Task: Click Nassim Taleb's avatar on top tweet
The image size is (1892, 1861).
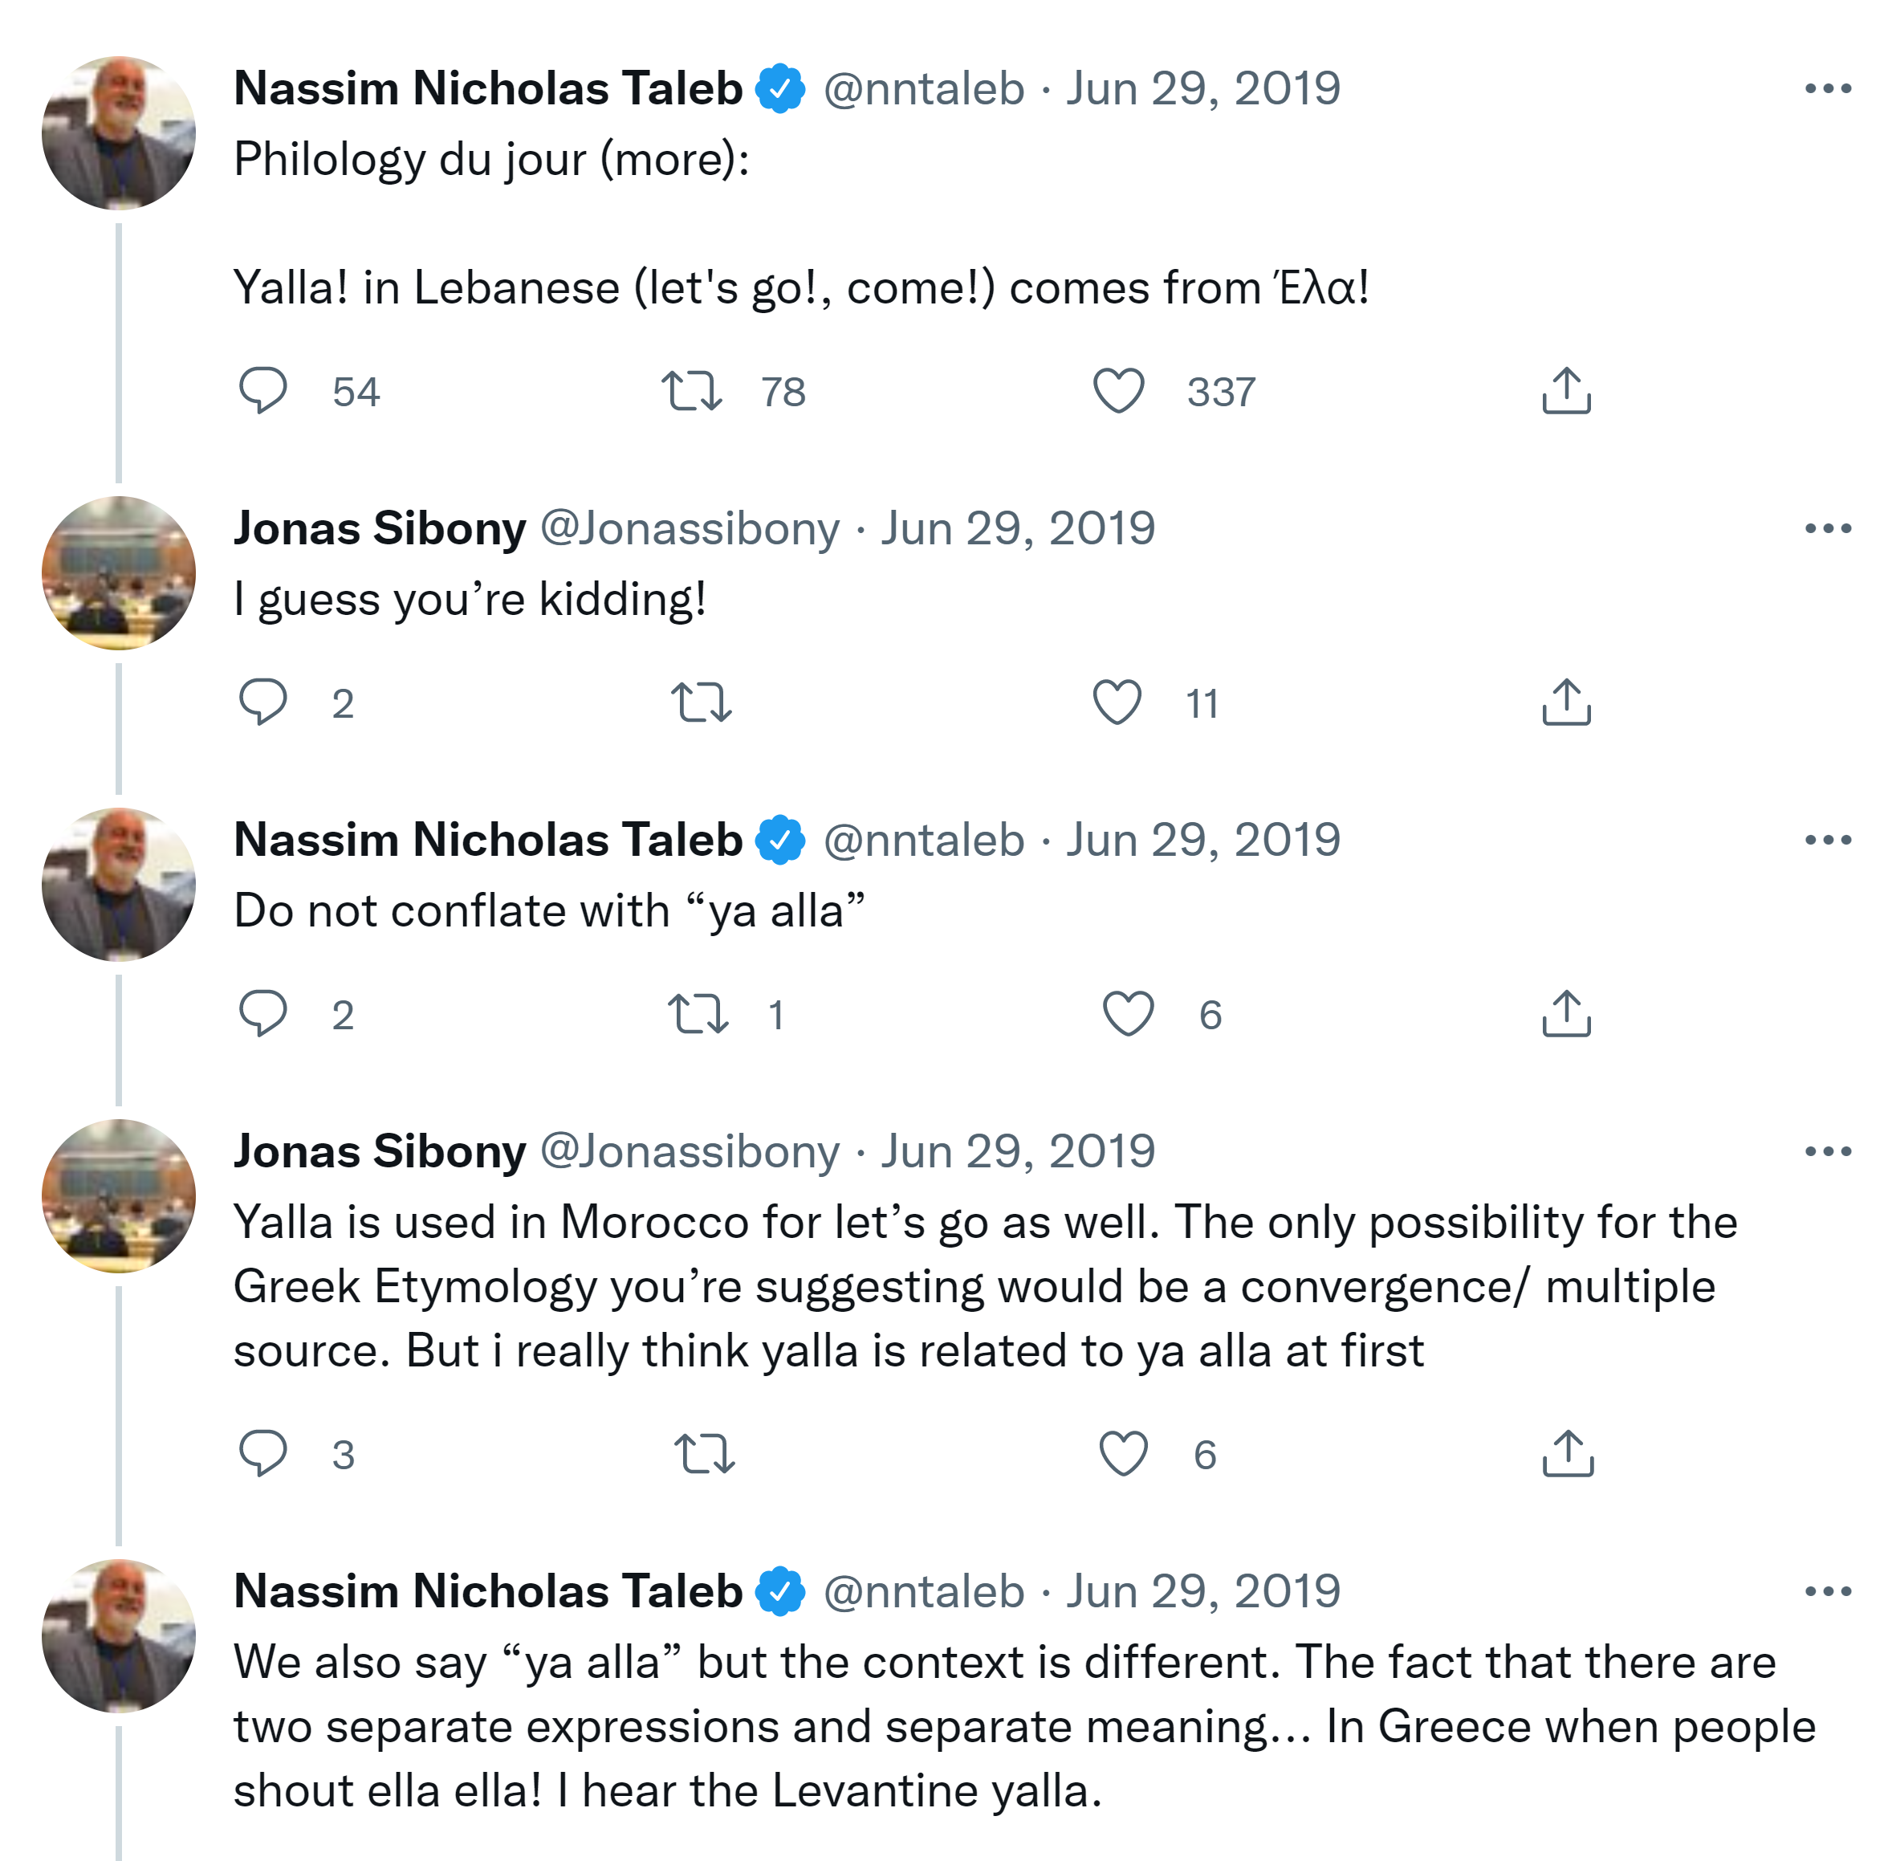Action: tap(118, 133)
